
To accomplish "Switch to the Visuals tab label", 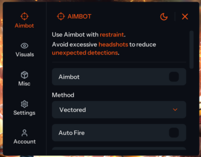I will (x=25, y=55).
